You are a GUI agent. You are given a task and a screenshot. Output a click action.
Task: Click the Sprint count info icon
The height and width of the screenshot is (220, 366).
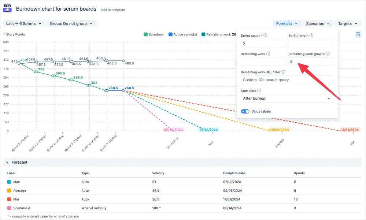pos(265,36)
